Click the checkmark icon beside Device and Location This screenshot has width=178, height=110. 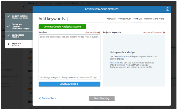pyautogui.click(x=8, y=26)
